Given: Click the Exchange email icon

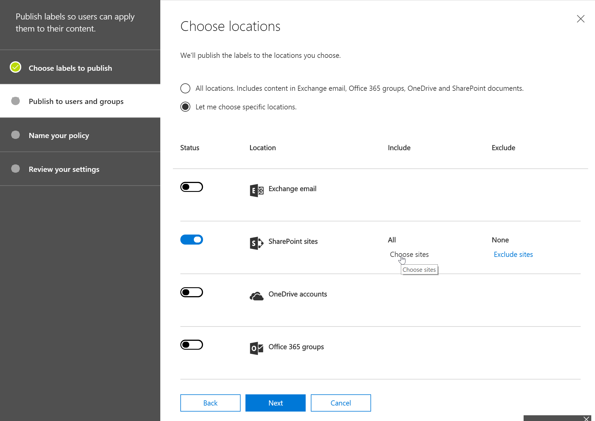Looking at the screenshot, I should (x=256, y=190).
